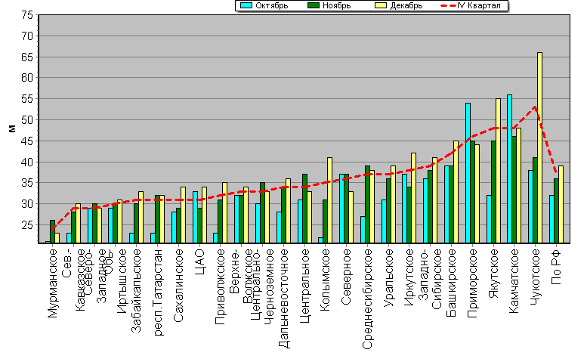
Task: Select the 'Приморское' category label
Action: 472,283
